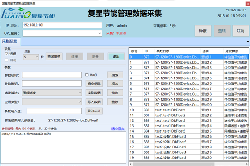Viewport: 250px width, 166px height.
Task: Close the window with the red X
Action: [248, 4]
